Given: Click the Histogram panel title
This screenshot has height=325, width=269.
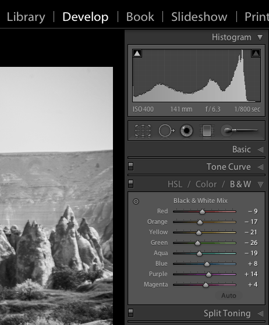Looking at the screenshot, I should [x=231, y=38].
